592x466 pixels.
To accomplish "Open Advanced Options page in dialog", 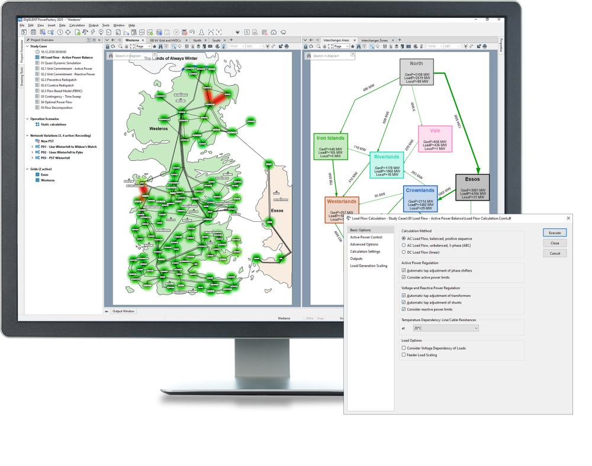I will (x=364, y=245).
